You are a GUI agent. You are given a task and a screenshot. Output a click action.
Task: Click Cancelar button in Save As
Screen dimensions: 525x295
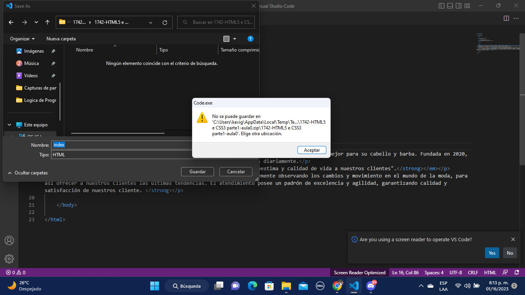pos(236,172)
